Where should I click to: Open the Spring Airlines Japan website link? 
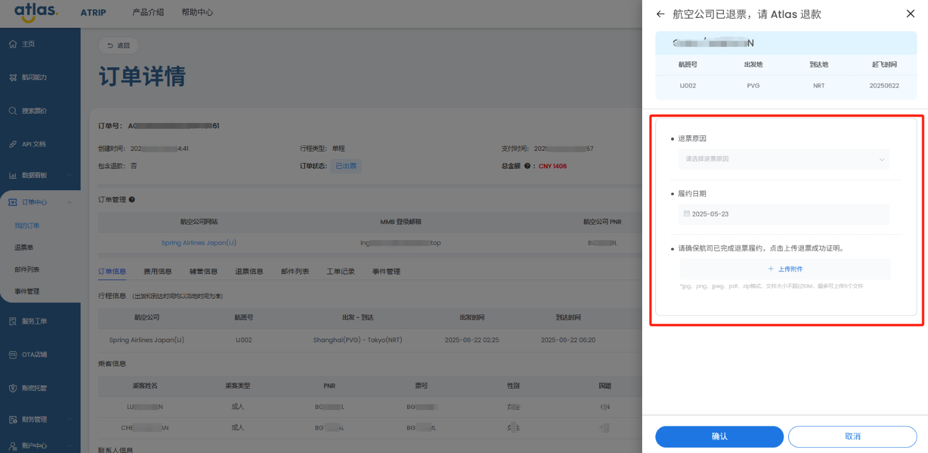coord(198,243)
